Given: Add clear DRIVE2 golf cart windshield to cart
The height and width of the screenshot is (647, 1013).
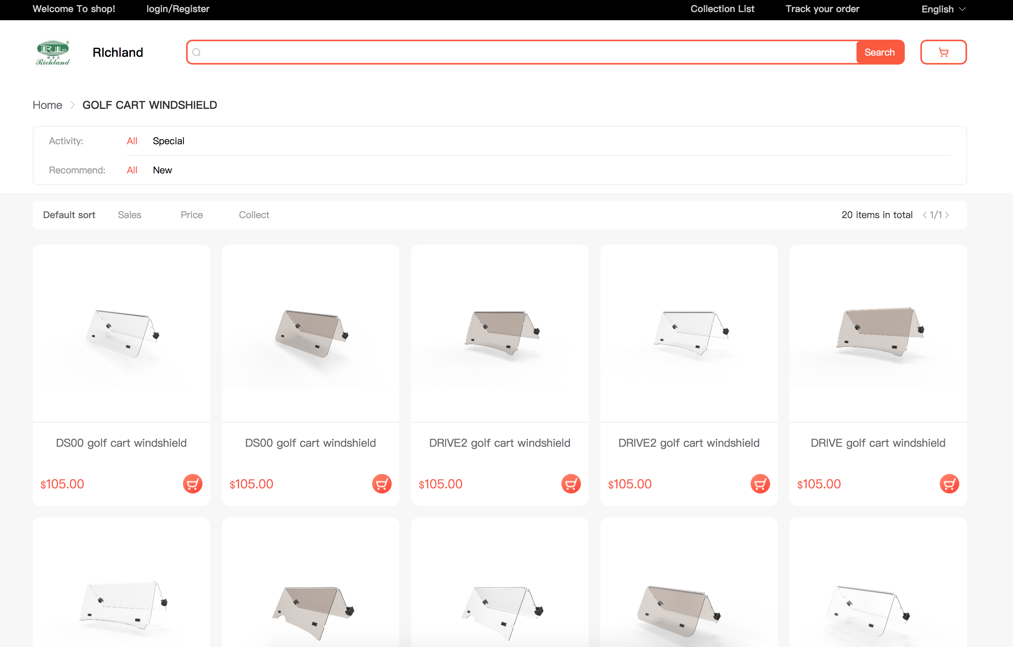Looking at the screenshot, I should [760, 484].
